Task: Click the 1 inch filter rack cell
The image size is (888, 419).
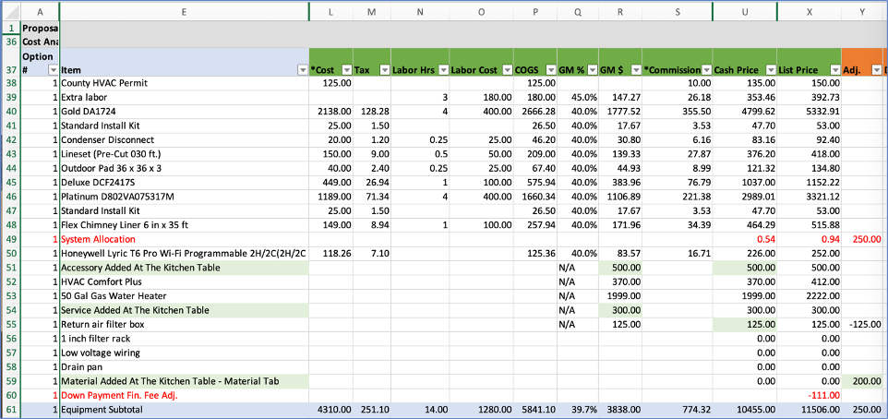Action: click(184, 338)
